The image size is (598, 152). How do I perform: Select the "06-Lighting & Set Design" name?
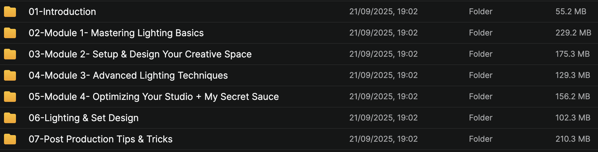tap(83, 118)
